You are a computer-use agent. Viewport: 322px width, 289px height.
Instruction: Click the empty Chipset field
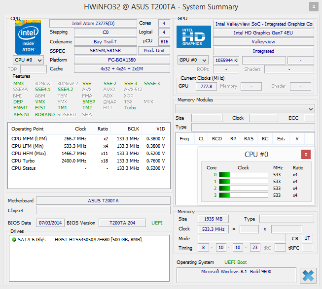[x=103, y=210]
